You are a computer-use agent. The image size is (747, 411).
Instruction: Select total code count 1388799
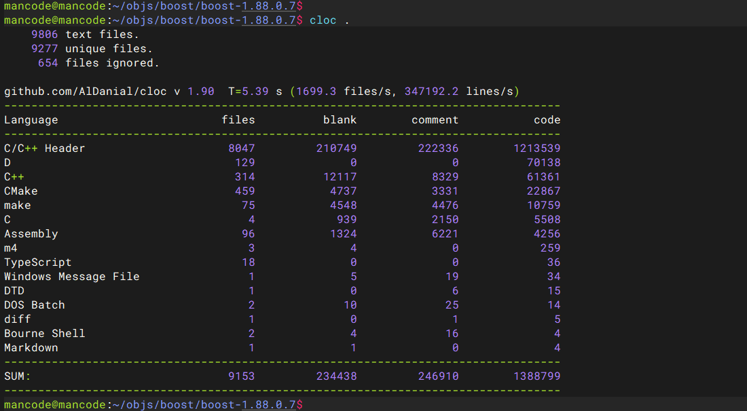pyautogui.click(x=536, y=376)
